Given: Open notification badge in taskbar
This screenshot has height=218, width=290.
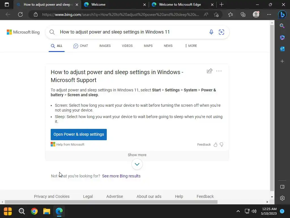Looking at the screenshot, I should [x=282, y=211].
